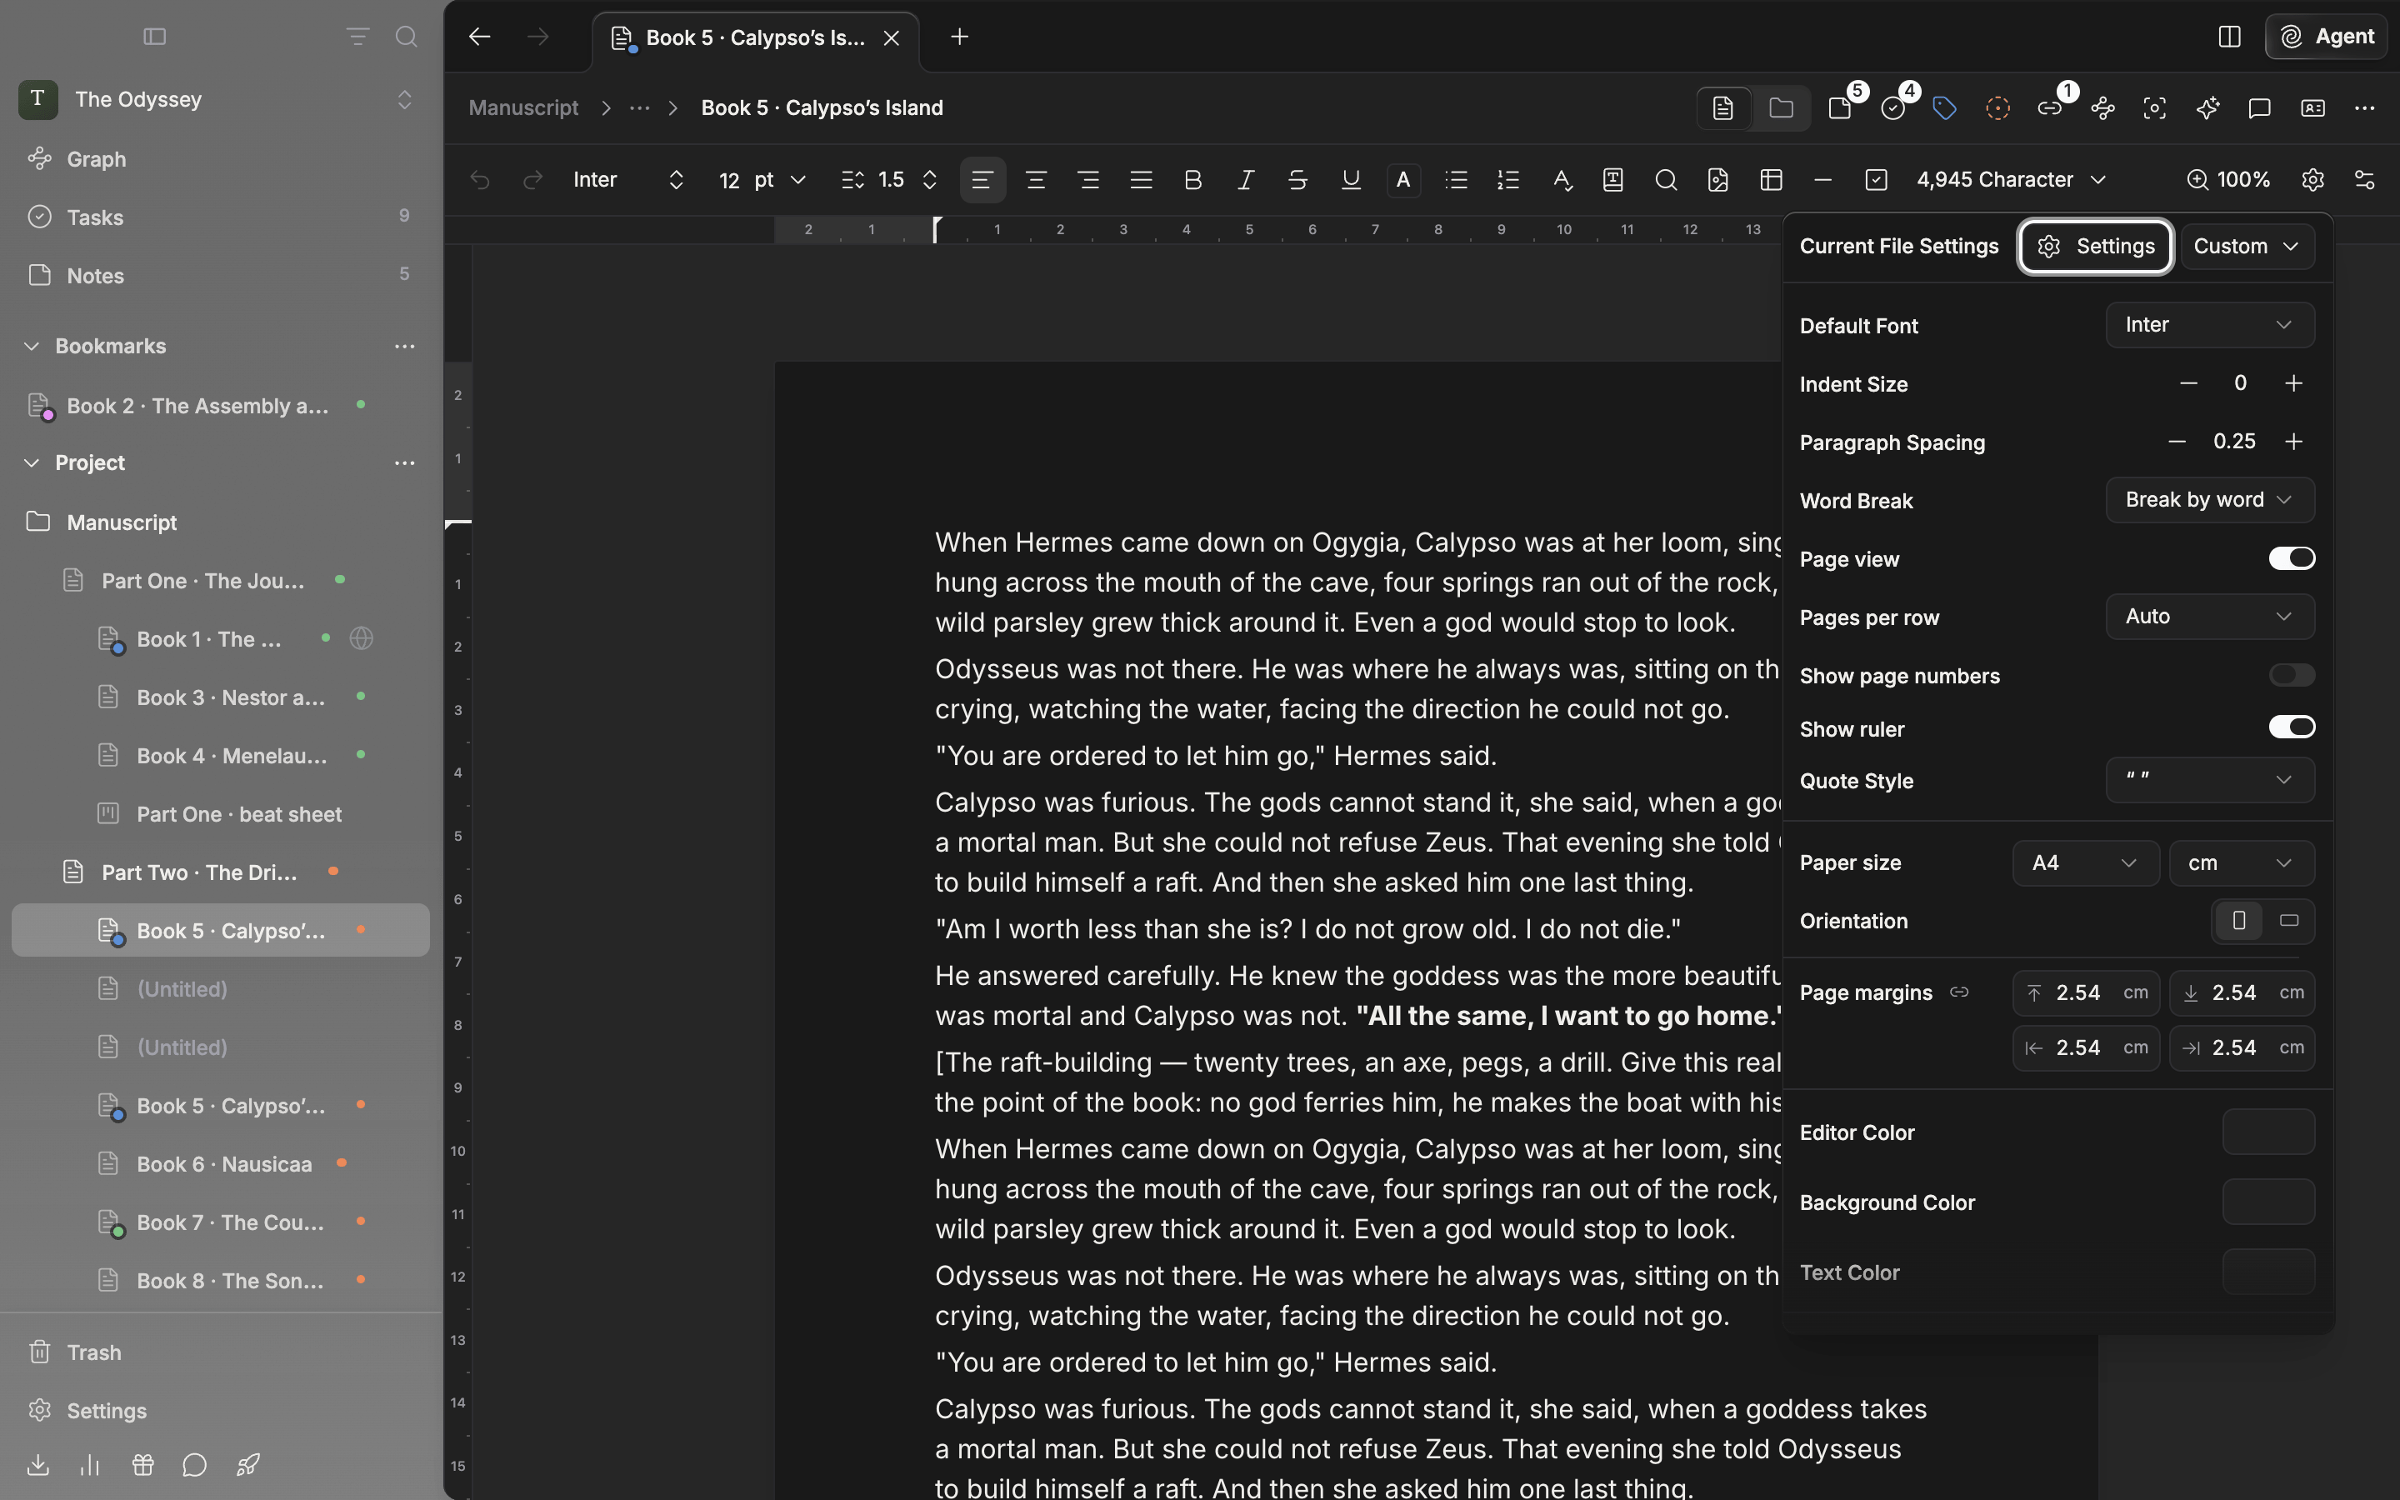Click the 100% zoom button
The width and height of the screenshot is (2400, 1500).
[x=2227, y=179]
